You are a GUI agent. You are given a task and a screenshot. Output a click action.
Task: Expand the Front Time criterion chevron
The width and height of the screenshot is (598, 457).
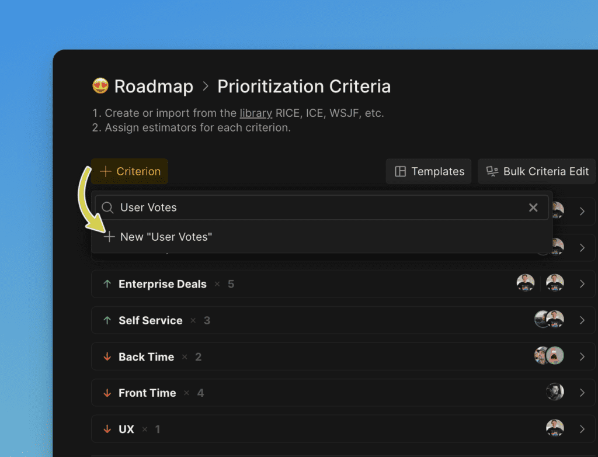pos(582,393)
